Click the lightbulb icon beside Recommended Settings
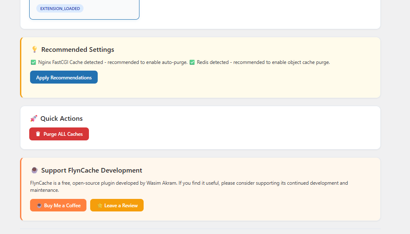410x234 pixels. [x=35, y=49]
